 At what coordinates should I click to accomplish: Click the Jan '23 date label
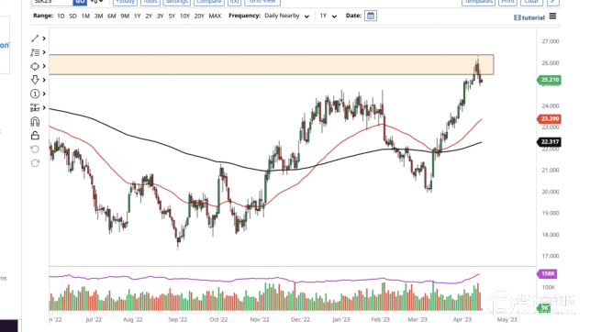(x=341, y=319)
